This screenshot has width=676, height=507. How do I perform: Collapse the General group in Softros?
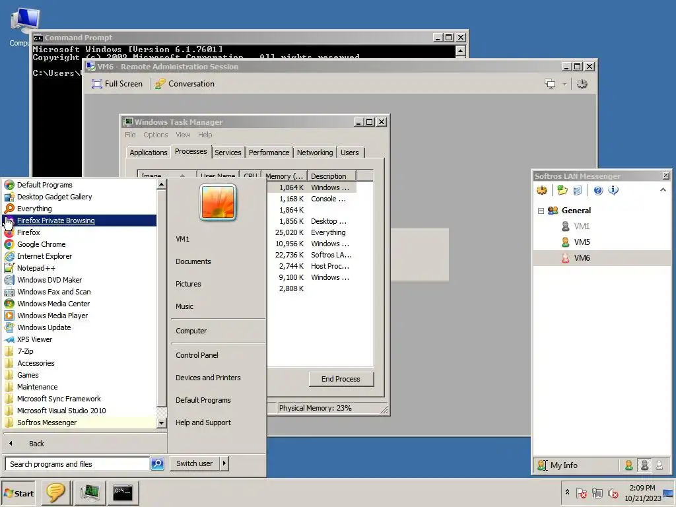541,211
